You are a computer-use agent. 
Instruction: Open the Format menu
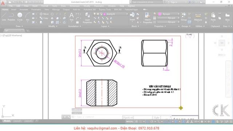(44, 6)
